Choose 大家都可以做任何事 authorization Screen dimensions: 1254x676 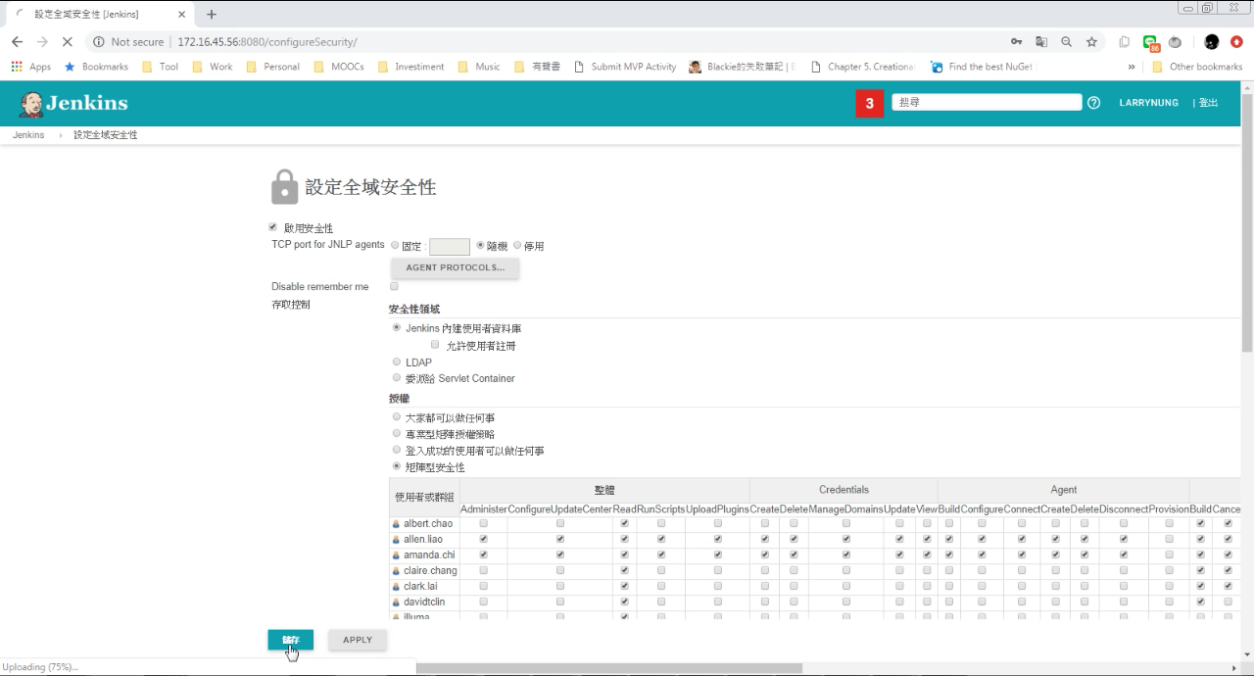pyautogui.click(x=397, y=416)
